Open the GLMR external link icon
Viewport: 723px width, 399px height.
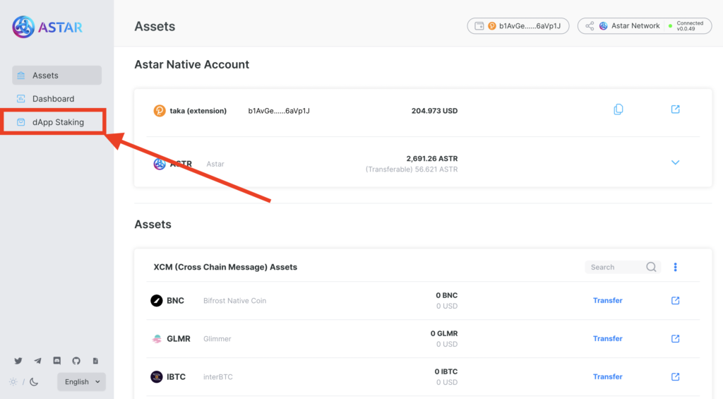[676, 338]
